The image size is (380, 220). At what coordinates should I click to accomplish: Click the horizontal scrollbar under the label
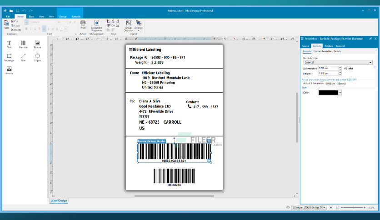coord(174,196)
